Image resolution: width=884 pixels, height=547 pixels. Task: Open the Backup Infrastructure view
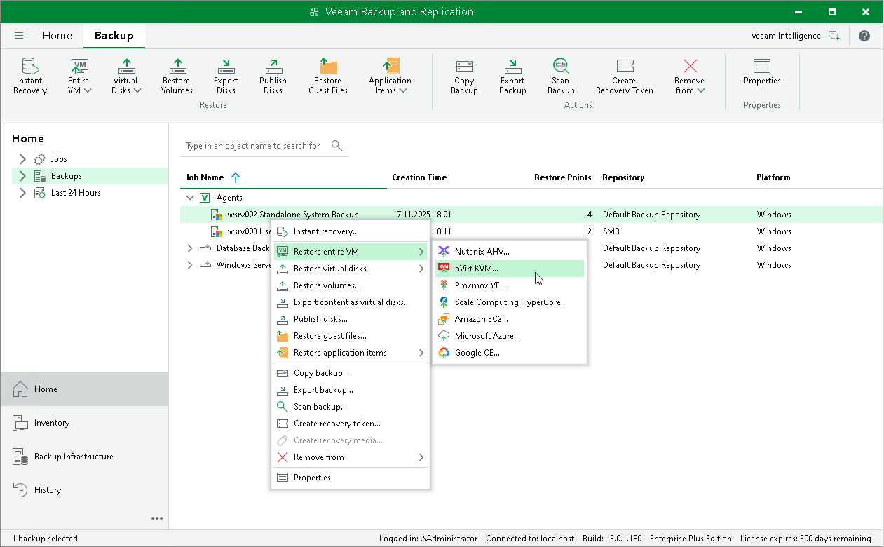click(x=84, y=457)
